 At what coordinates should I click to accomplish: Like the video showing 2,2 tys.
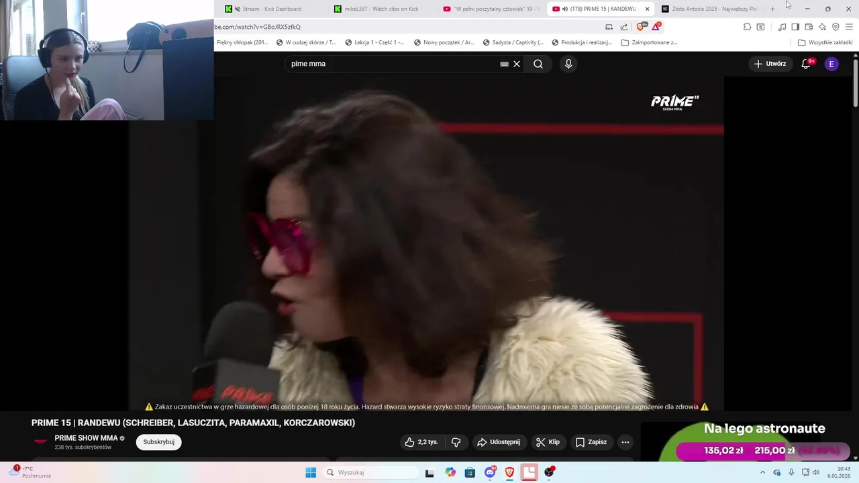click(x=421, y=442)
